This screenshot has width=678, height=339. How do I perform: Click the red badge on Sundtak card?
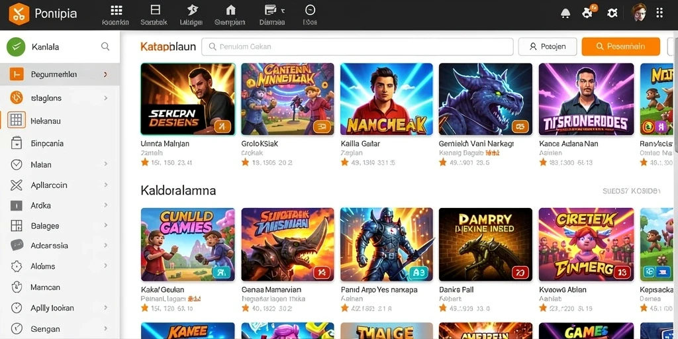(321, 272)
